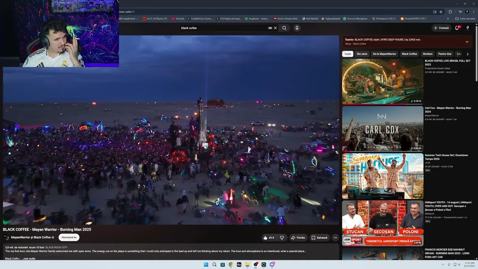The width and height of the screenshot is (478, 269).
Task: Click the install app icon in address bar
Action: (435, 12)
